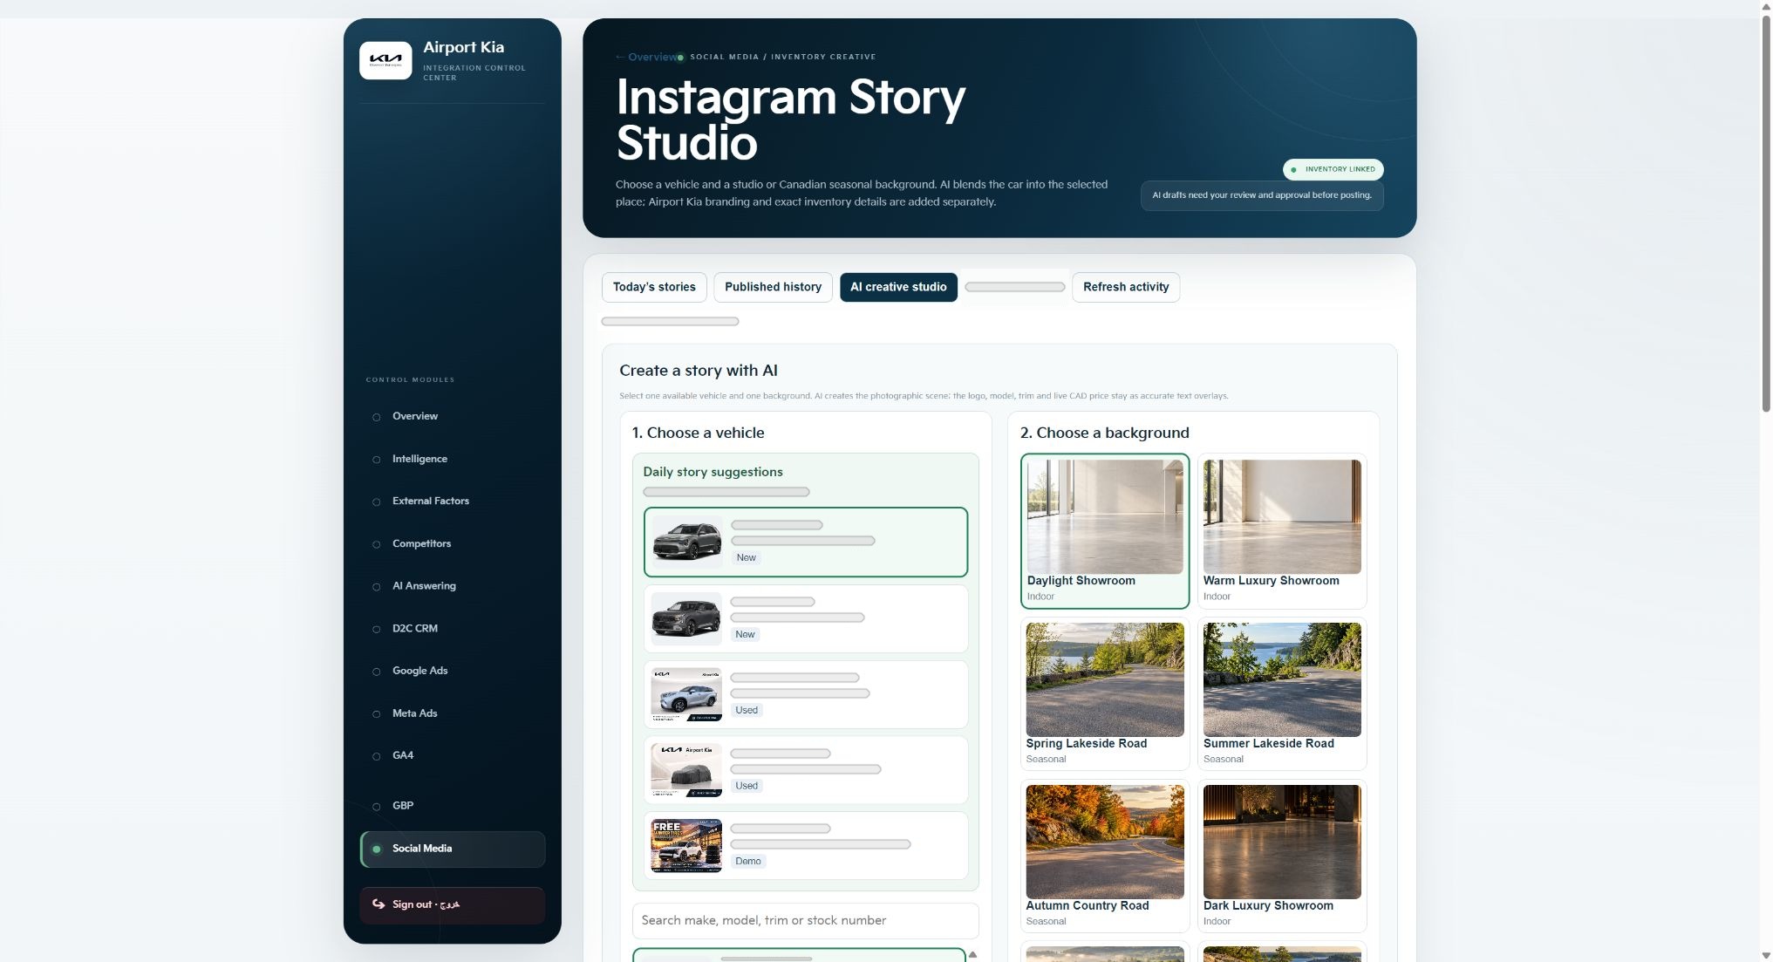
Task: Select Spring Lakeside Road background
Action: (x=1105, y=693)
